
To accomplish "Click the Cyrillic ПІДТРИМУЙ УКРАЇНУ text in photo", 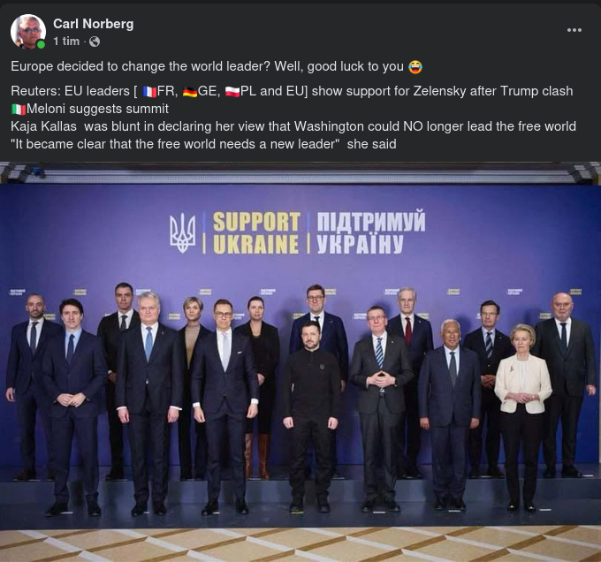I will coord(370,232).
